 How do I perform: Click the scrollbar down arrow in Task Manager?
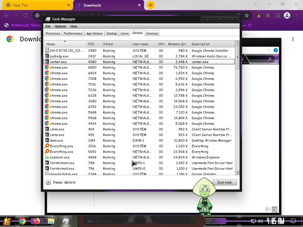tap(237, 172)
